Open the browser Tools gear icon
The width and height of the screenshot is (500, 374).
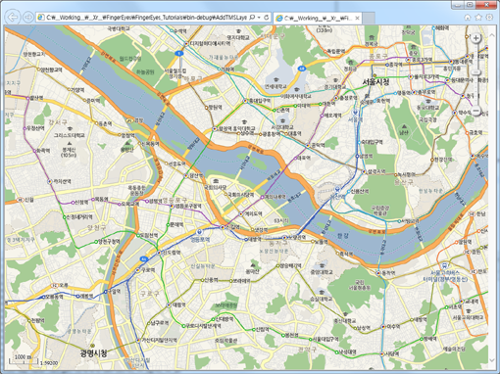pos(489,18)
